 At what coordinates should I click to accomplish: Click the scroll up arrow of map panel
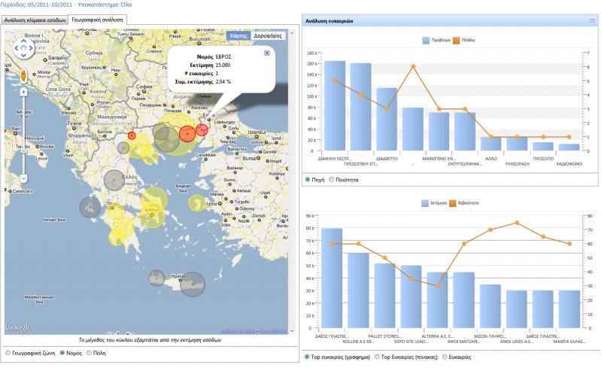point(293,33)
